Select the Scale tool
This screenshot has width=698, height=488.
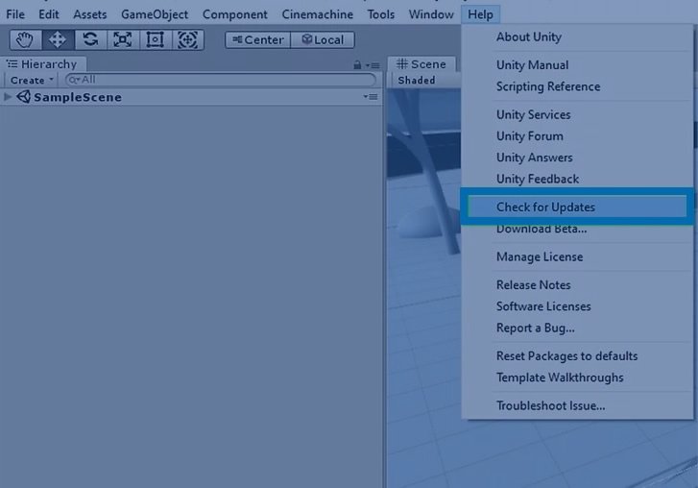coord(123,40)
